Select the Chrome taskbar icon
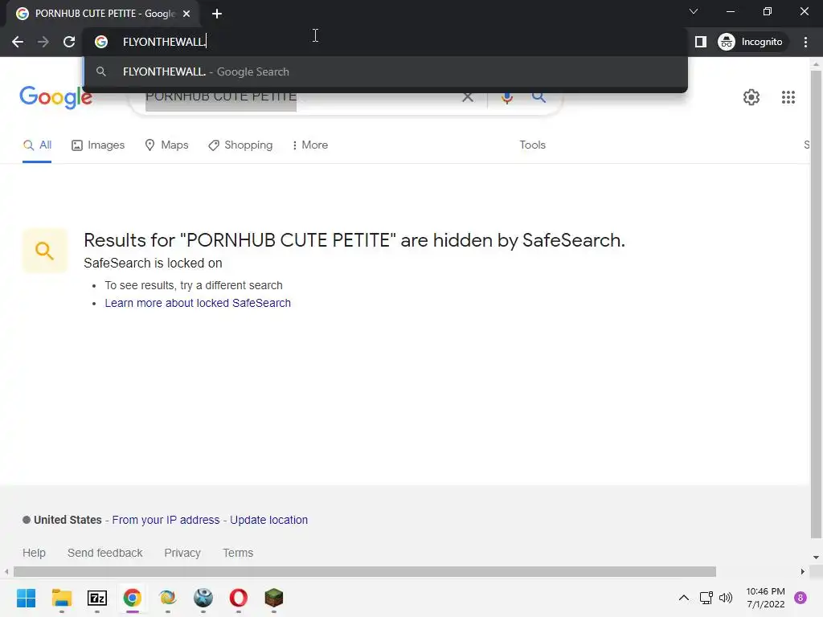823x617 pixels. pos(133,598)
